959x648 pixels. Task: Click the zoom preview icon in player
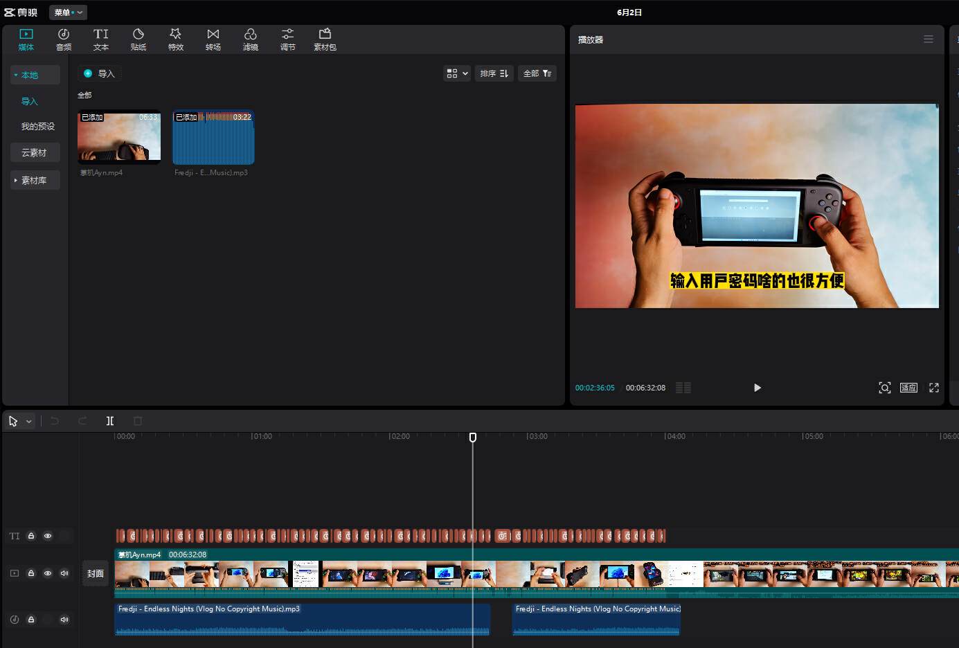(884, 388)
